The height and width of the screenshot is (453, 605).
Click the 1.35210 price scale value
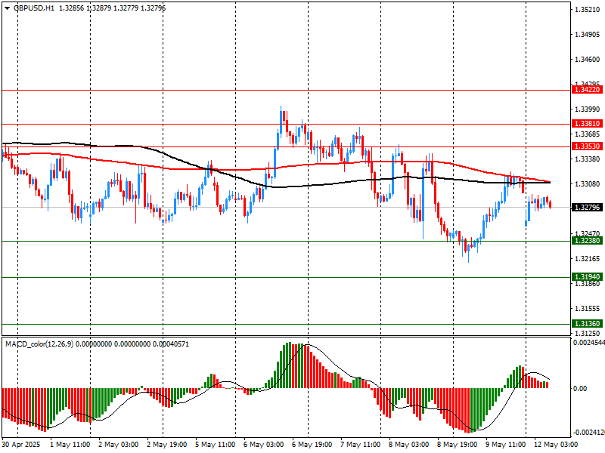587,10
